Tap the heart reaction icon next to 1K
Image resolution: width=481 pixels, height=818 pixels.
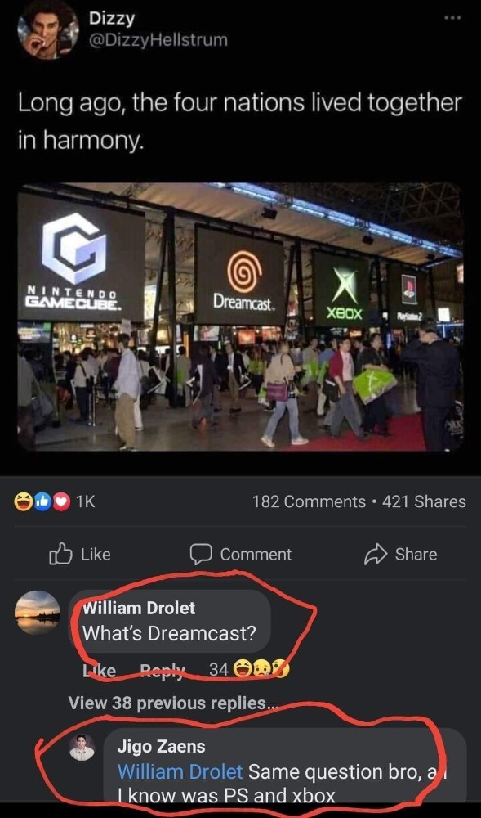pos(61,502)
